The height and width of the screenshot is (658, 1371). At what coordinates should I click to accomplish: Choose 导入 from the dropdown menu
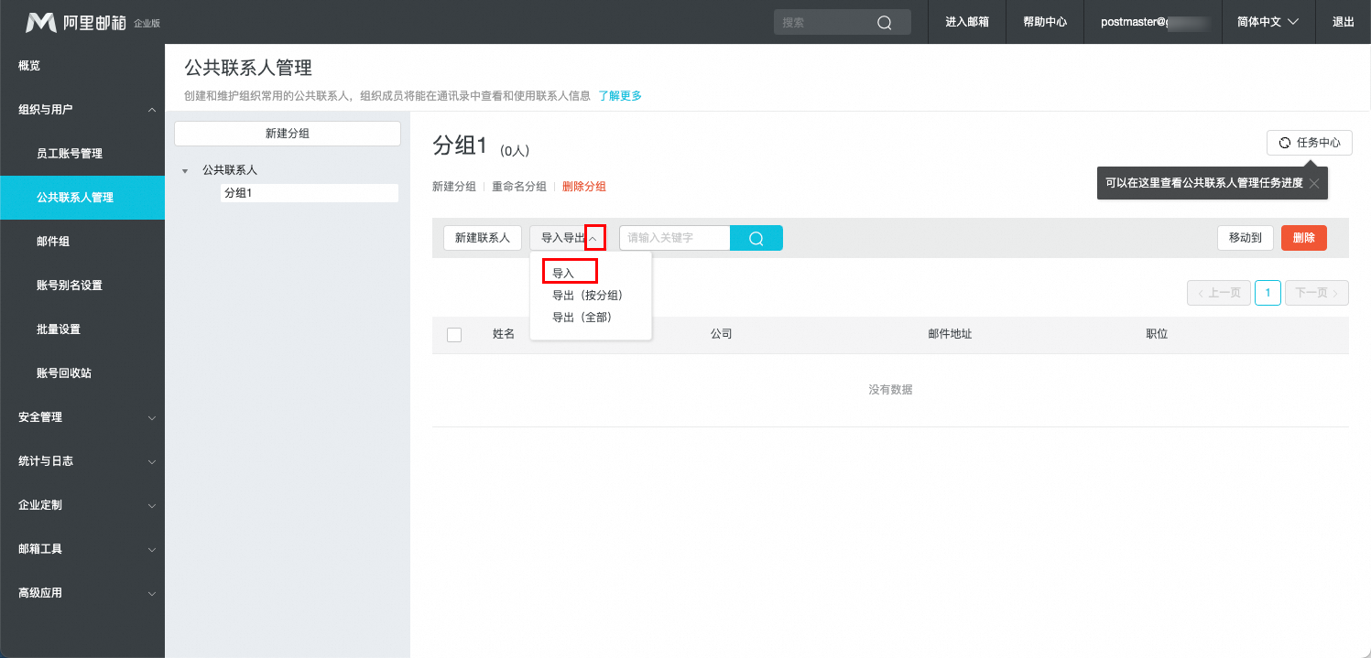coord(563,273)
